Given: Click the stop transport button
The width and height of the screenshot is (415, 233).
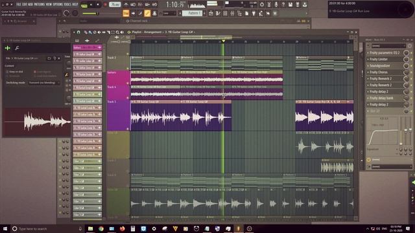Looking at the screenshot, I should pos(98,5).
